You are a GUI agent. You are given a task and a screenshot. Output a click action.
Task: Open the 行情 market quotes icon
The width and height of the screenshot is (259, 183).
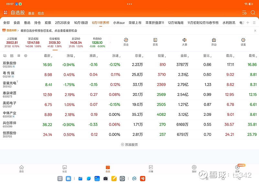tap(151, 169)
